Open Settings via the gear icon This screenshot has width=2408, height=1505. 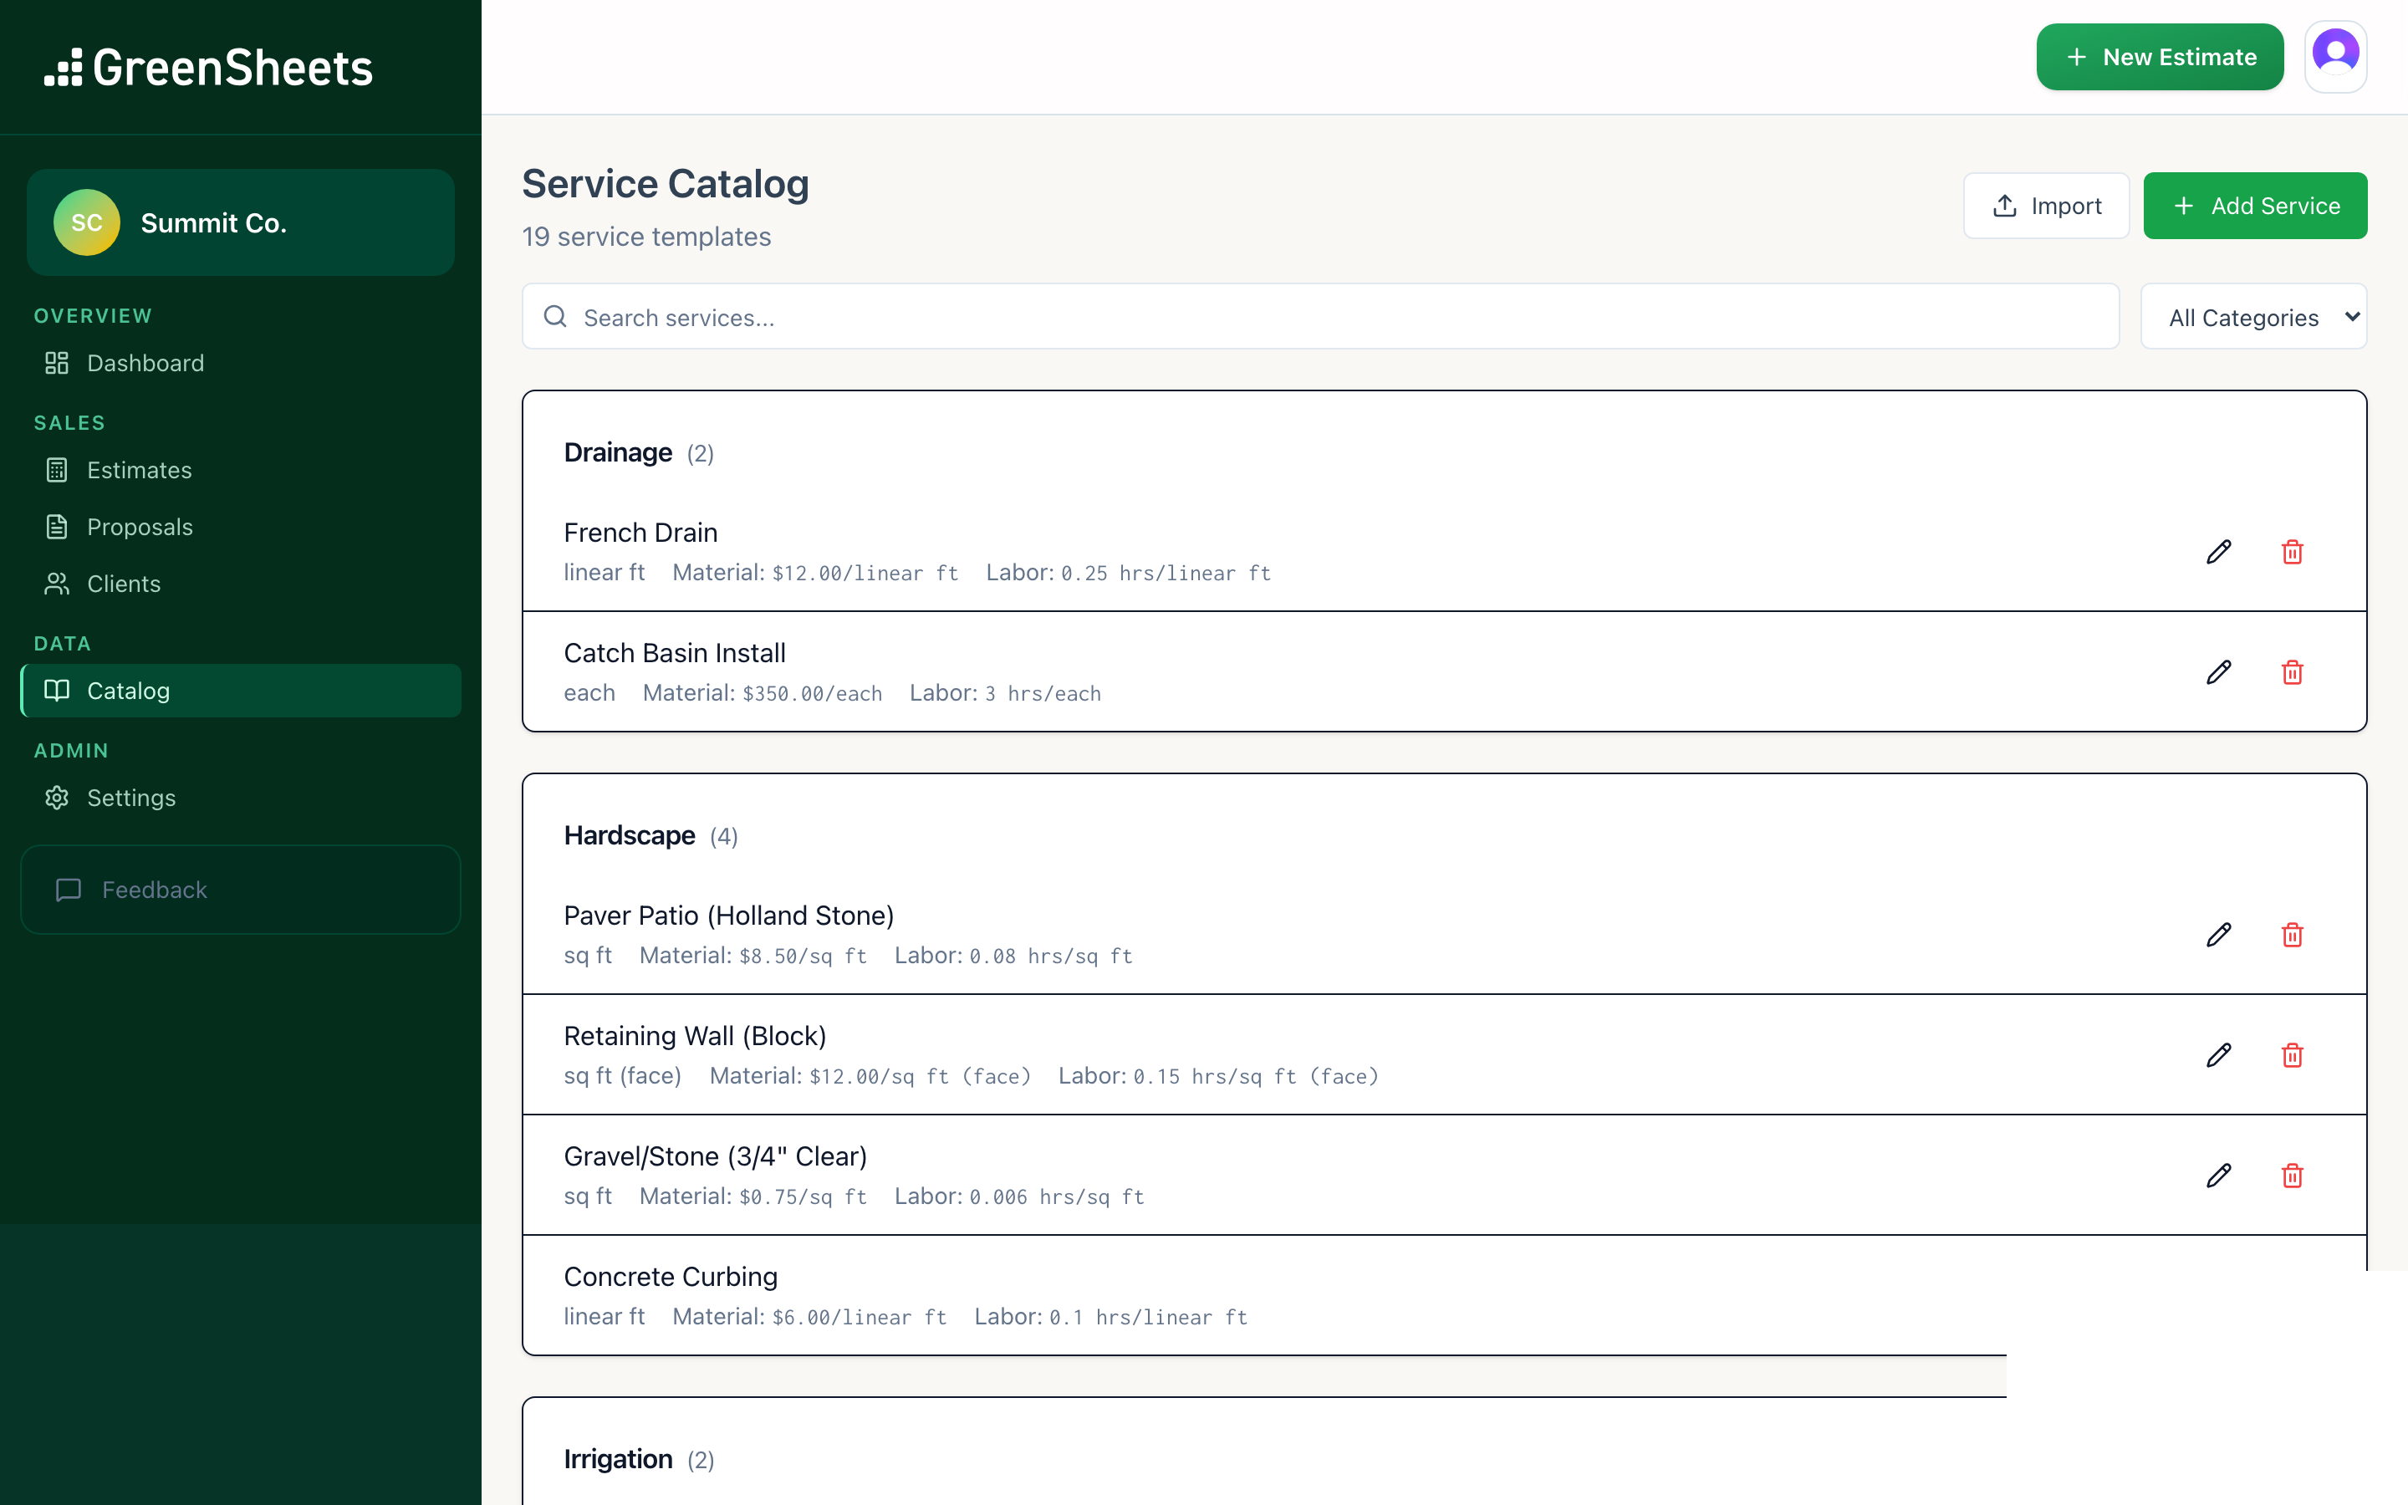[57, 798]
